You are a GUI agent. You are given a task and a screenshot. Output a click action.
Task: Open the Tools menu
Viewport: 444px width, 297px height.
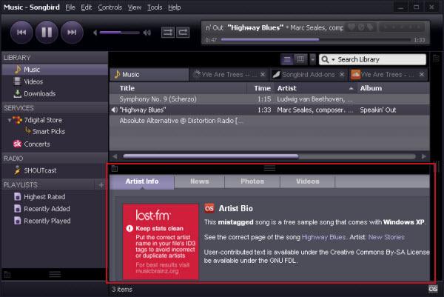[x=155, y=7]
